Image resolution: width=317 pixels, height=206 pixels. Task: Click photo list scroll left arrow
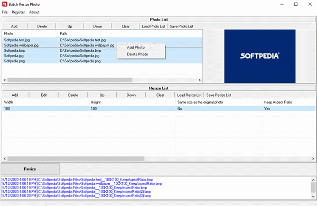click(5, 80)
